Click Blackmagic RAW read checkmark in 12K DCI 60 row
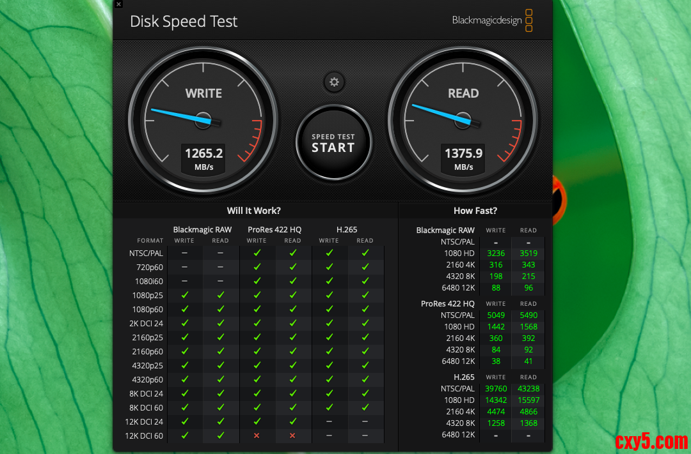Screen dimensions: 691x454 pos(220,435)
